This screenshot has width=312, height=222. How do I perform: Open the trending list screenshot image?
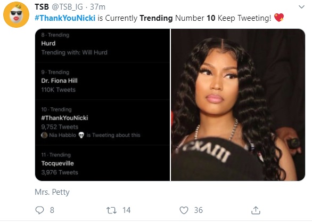(x=102, y=105)
